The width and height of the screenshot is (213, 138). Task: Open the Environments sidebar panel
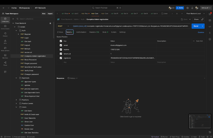click(5, 27)
